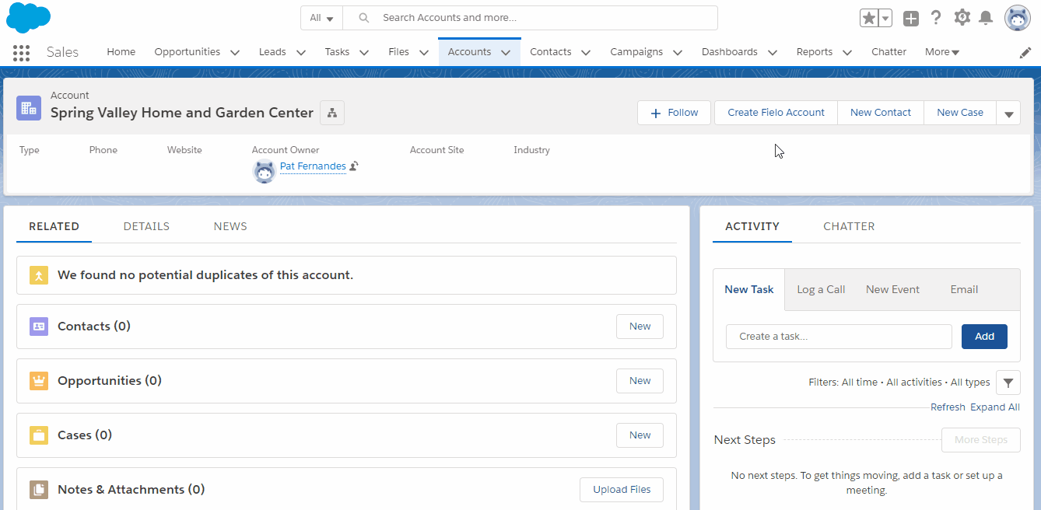
Task: Click Create Fielo Account button
Action: click(x=776, y=113)
